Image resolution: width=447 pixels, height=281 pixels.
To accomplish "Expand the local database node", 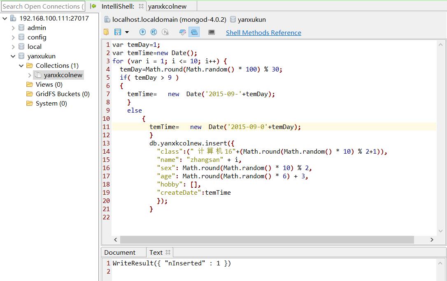I will 13,47.
